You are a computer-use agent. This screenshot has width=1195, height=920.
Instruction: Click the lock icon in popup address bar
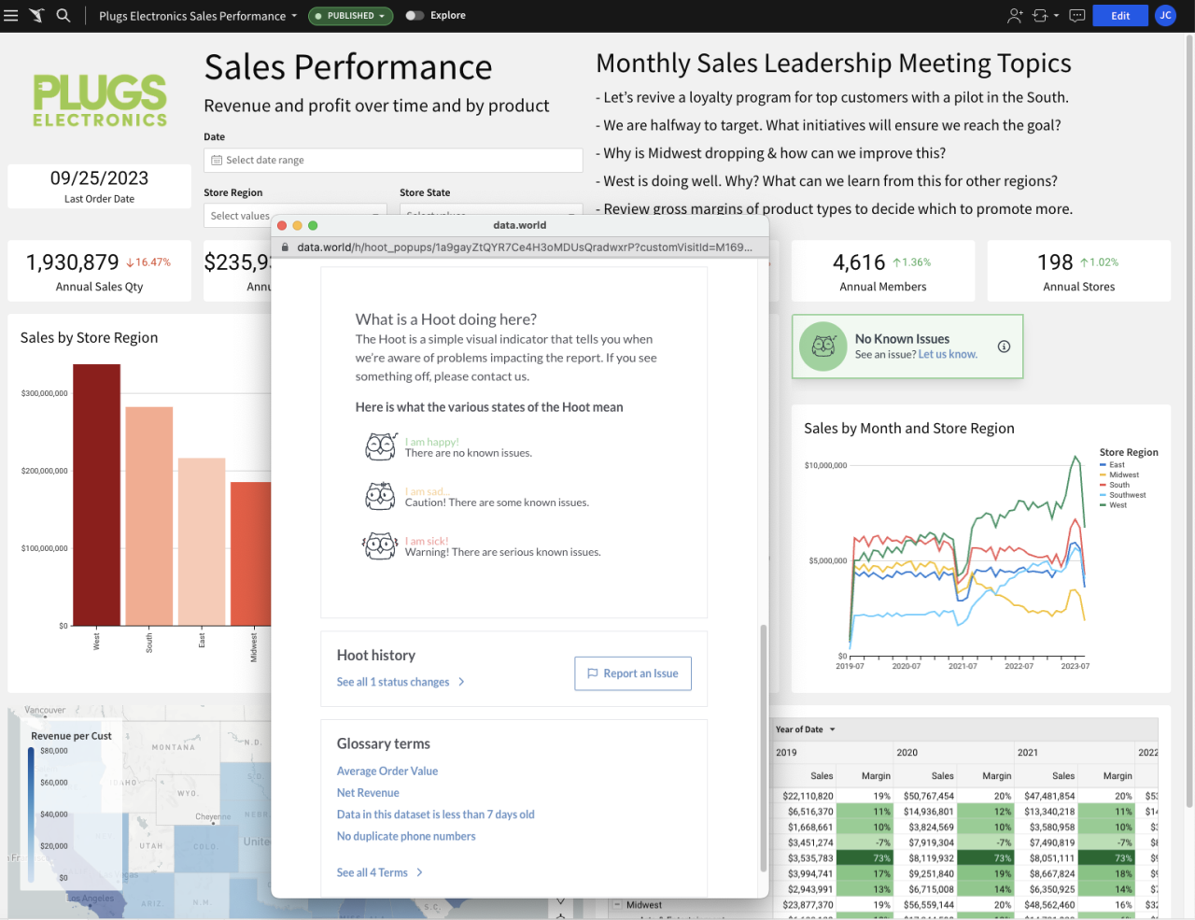[x=285, y=248]
